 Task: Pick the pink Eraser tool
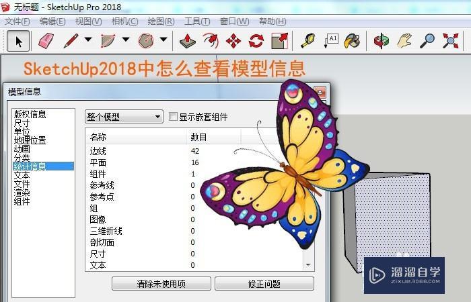(46, 41)
